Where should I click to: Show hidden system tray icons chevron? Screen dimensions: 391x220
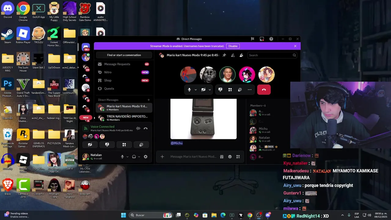[x=342, y=215]
